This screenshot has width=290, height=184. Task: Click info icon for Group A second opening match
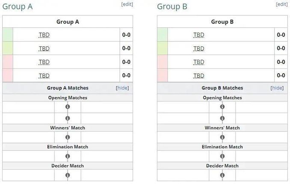click(x=68, y=118)
